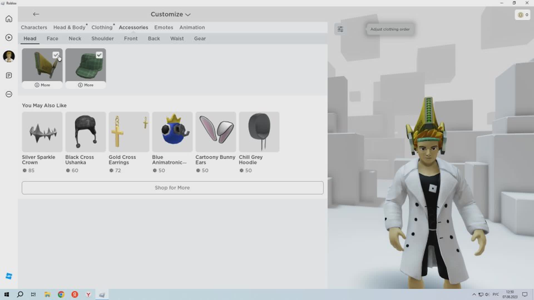Toggle the golden crown head accessory checkbox

[x=56, y=54]
